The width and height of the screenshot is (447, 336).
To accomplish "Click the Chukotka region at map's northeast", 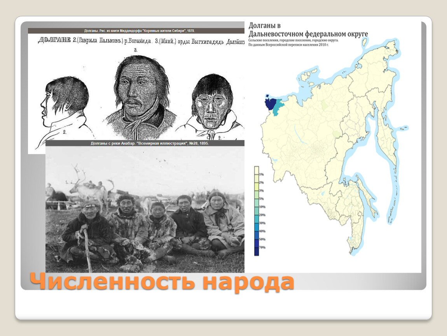I will point(374,68).
